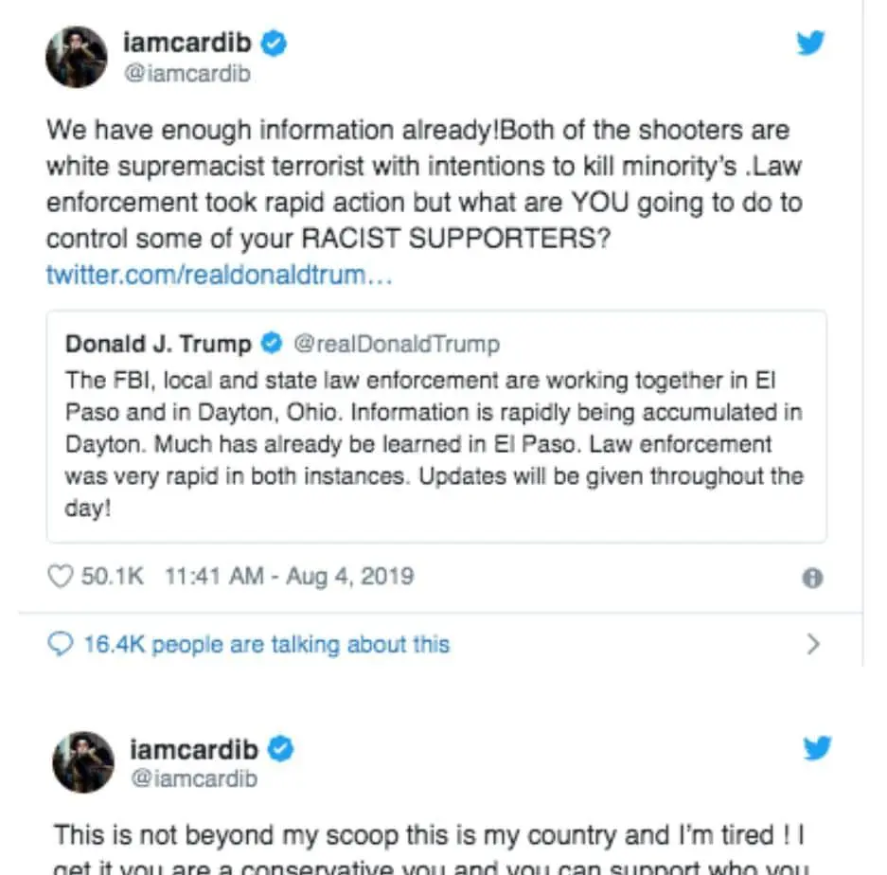
Task: Click verified badge beside first iamcardib name
Action: tap(275, 44)
